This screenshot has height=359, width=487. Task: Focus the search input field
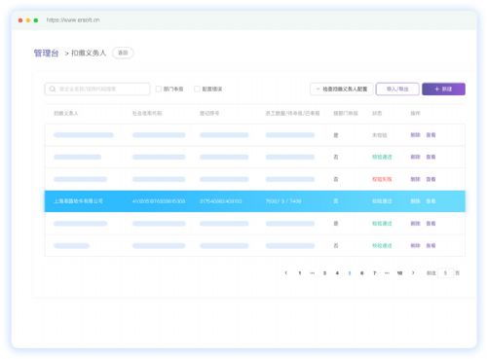[97, 89]
